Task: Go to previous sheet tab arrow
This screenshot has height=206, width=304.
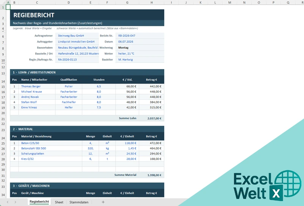Action: tap(8, 202)
